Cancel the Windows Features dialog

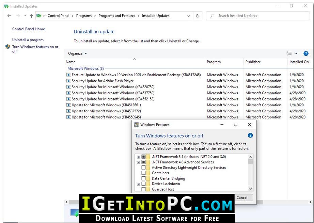(x=242, y=197)
